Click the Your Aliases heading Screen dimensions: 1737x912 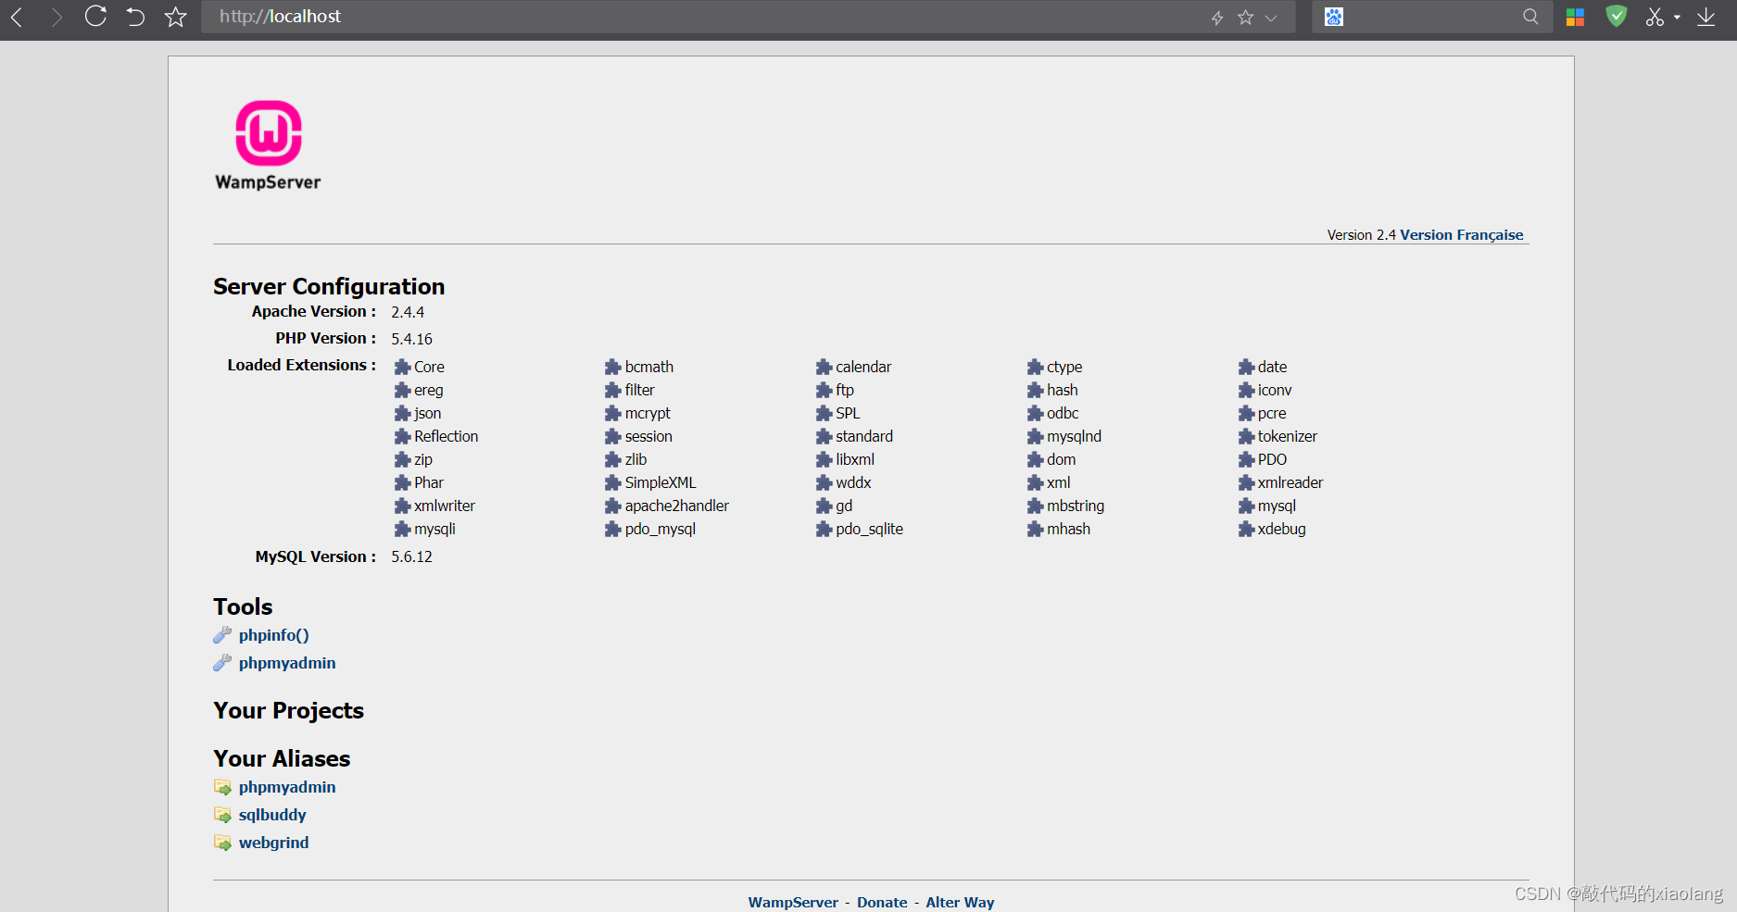click(x=282, y=758)
